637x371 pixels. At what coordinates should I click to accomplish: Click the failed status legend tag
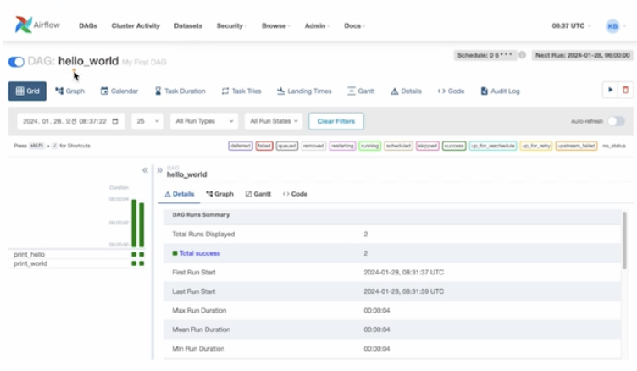(x=264, y=146)
